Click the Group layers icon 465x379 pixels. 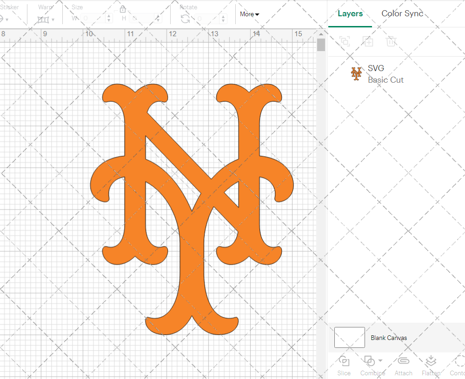coord(345,41)
